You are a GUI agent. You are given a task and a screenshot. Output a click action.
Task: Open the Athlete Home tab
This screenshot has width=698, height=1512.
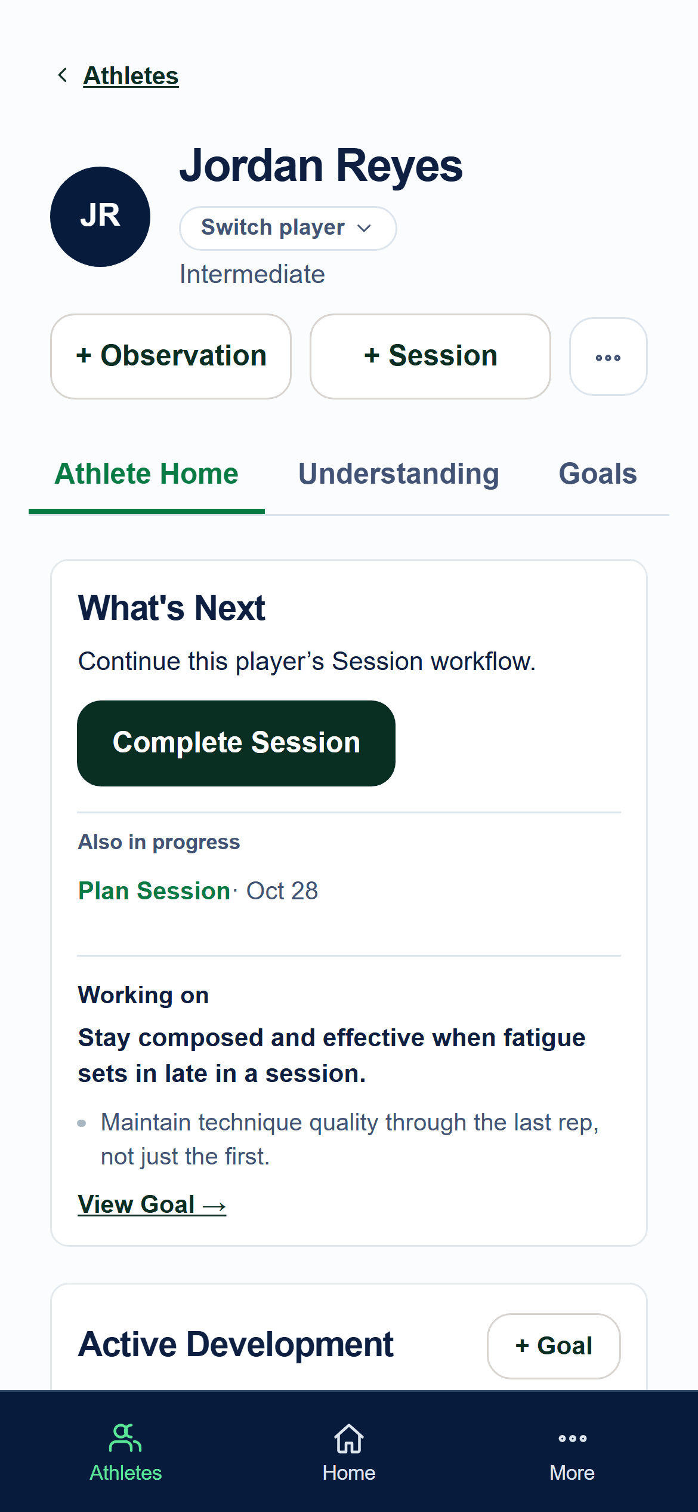point(146,474)
